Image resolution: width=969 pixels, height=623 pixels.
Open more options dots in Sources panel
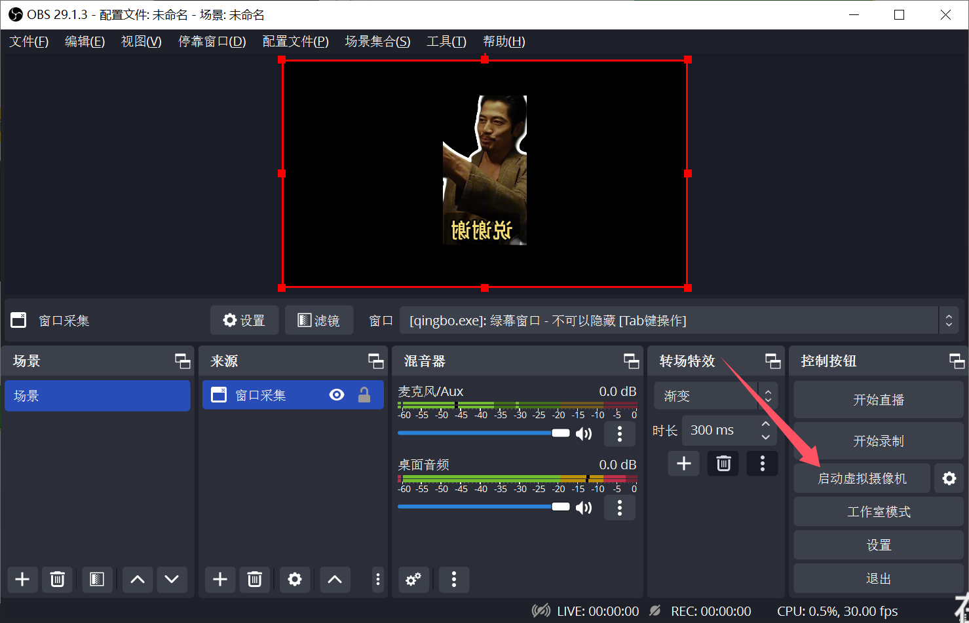pos(378,579)
